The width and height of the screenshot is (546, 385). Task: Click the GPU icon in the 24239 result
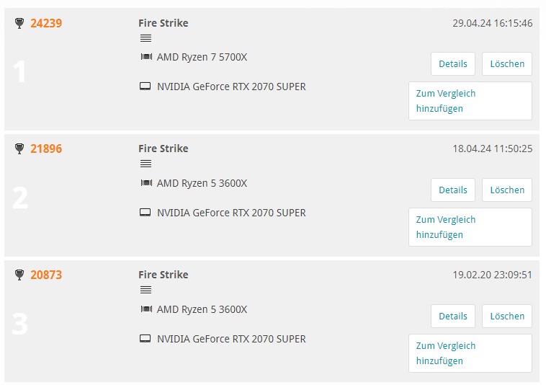point(146,86)
